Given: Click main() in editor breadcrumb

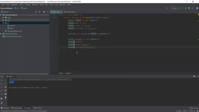Looking at the screenshot, I should click(68, 73).
